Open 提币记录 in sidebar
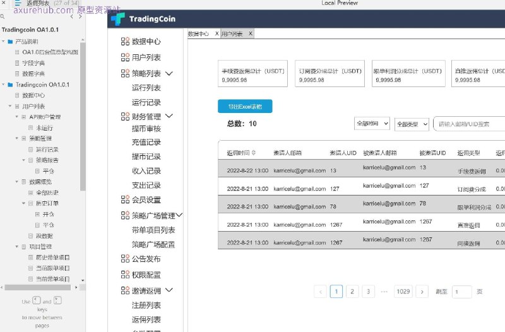Screen dimensions: 505x332 click(146, 157)
